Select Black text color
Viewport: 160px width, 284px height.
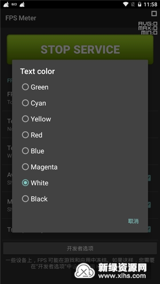25,199
